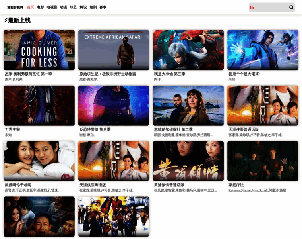Open 徒弟个个是大佬3D poster image

pos(263,50)
